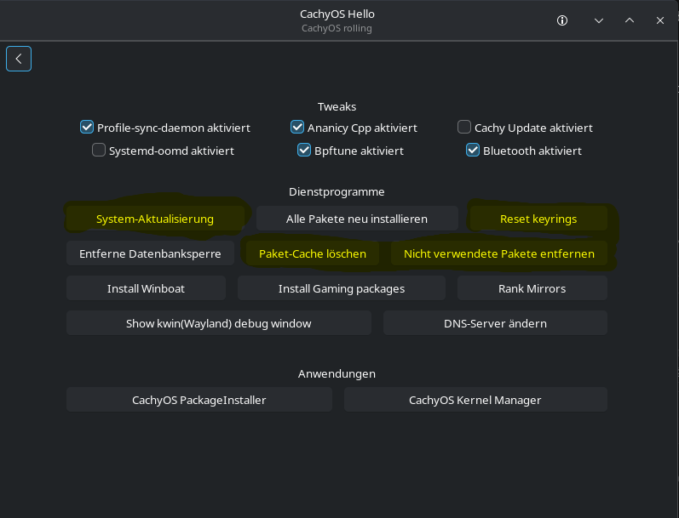Minimize the CachyOS Hello window

[x=598, y=20]
